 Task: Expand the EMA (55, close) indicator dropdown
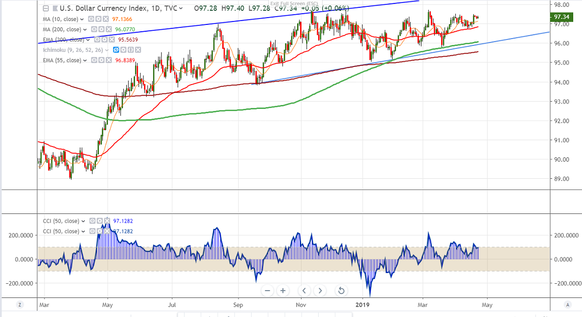85,61
